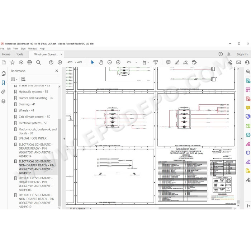Collapse the right tools pane arrow
Image resolution: width=251 pixels, height=251 pixels.
(x=242, y=139)
